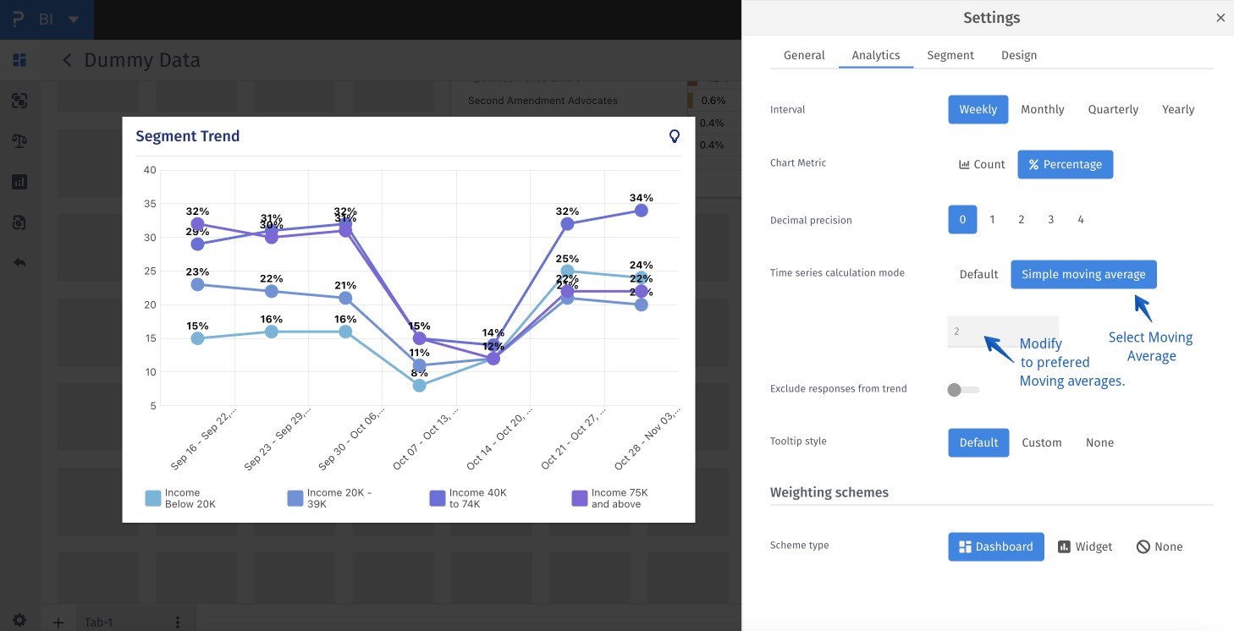Choose Custom tooltip style

click(x=1041, y=443)
